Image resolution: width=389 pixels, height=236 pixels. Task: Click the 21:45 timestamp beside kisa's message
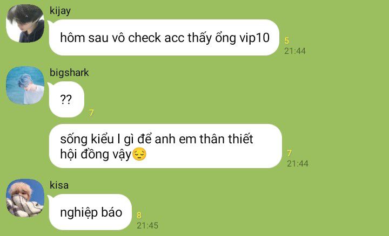pos(147,225)
